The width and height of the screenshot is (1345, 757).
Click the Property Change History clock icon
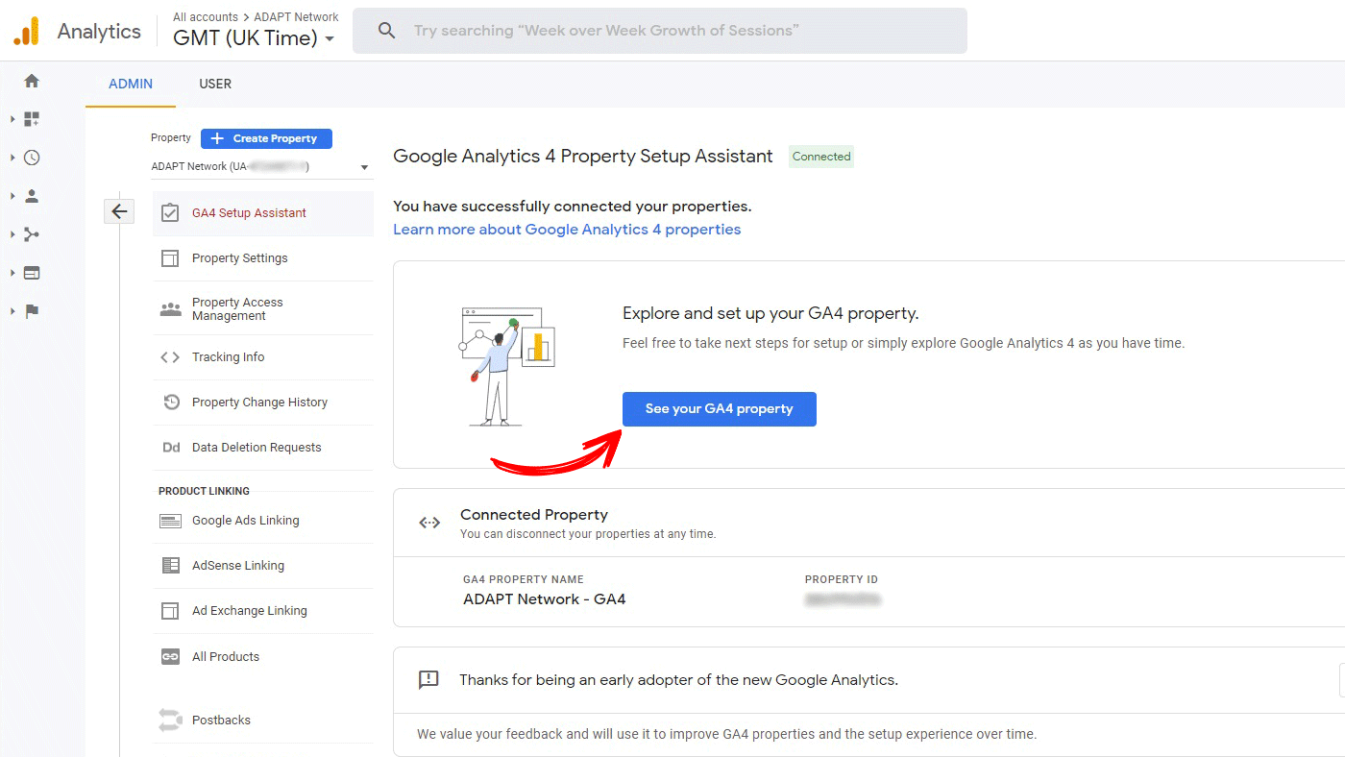pos(171,403)
